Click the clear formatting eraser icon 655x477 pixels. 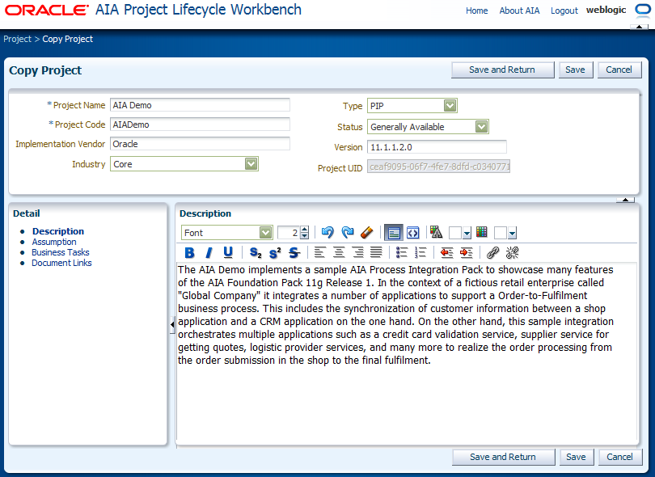[x=366, y=232]
